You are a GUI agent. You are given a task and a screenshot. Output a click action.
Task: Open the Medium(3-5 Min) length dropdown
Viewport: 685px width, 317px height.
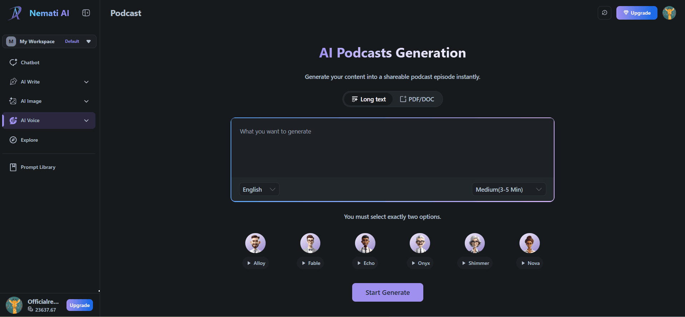click(509, 190)
